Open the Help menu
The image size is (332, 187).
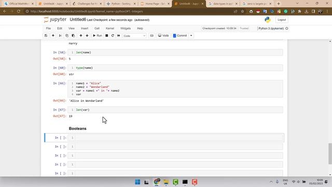pos(140,29)
